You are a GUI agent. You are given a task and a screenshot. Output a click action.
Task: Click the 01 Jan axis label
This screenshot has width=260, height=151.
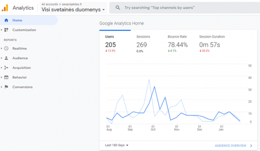pos(221,128)
